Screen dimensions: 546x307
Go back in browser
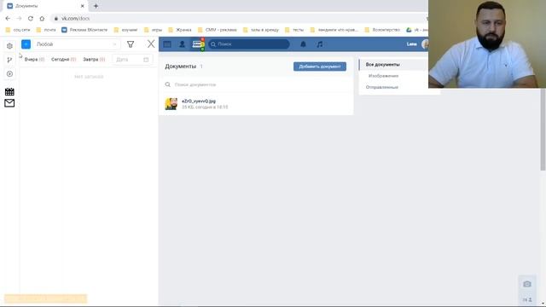pyautogui.click(x=8, y=19)
